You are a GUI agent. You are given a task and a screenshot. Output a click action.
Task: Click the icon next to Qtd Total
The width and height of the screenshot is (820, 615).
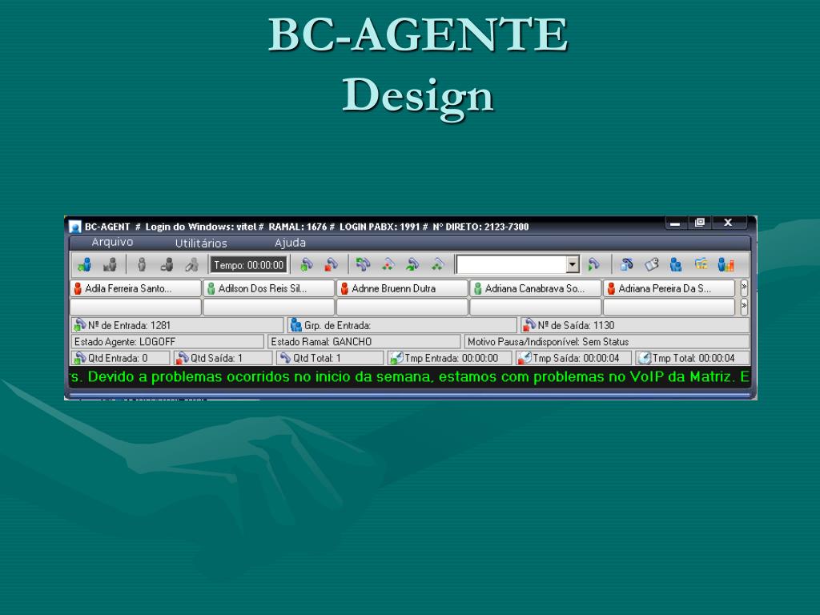pyautogui.click(x=285, y=358)
